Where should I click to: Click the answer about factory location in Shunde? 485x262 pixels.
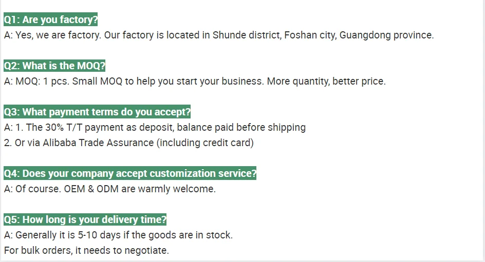pos(219,35)
